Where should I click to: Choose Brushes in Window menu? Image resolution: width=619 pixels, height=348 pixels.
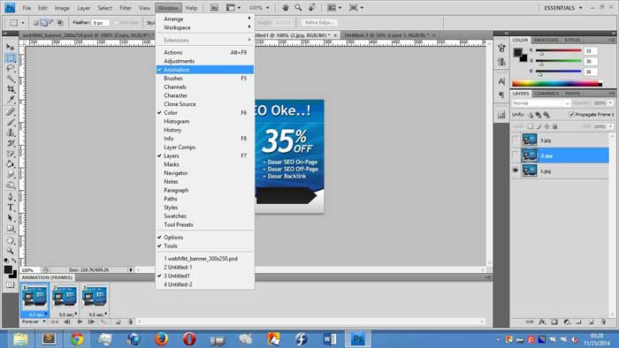coord(205,79)
